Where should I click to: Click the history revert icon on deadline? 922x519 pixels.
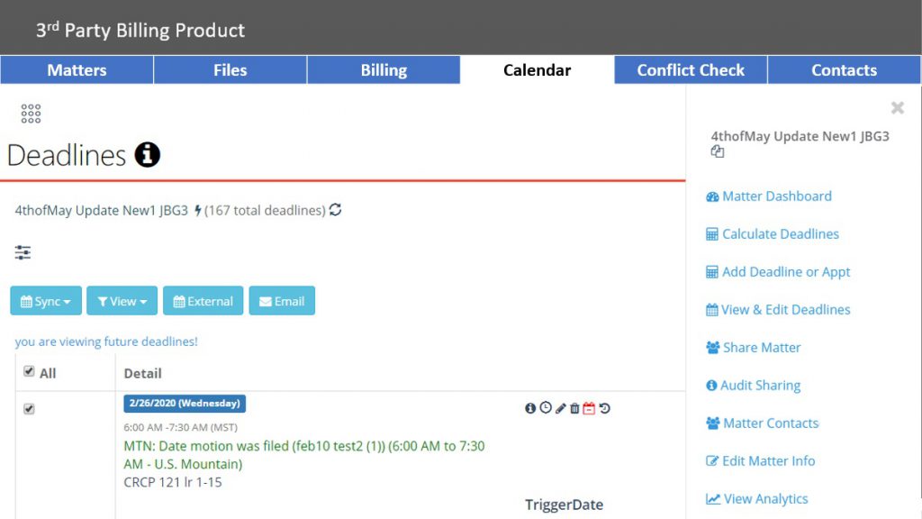pos(604,408)
